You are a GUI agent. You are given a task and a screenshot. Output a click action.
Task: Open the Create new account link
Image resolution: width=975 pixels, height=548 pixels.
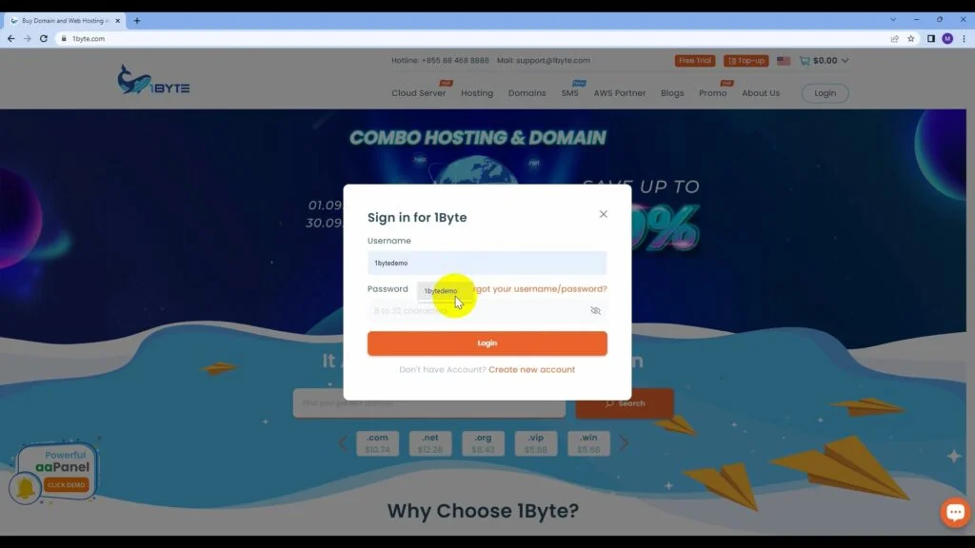click(531, 370)
